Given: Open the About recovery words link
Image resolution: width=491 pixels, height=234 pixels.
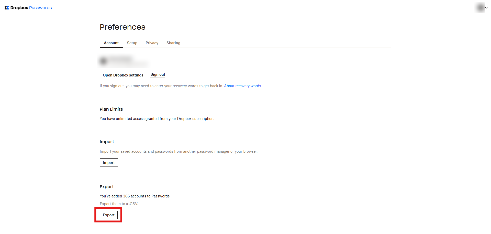Looking at the screenshot, I should [x=242, y=86].
